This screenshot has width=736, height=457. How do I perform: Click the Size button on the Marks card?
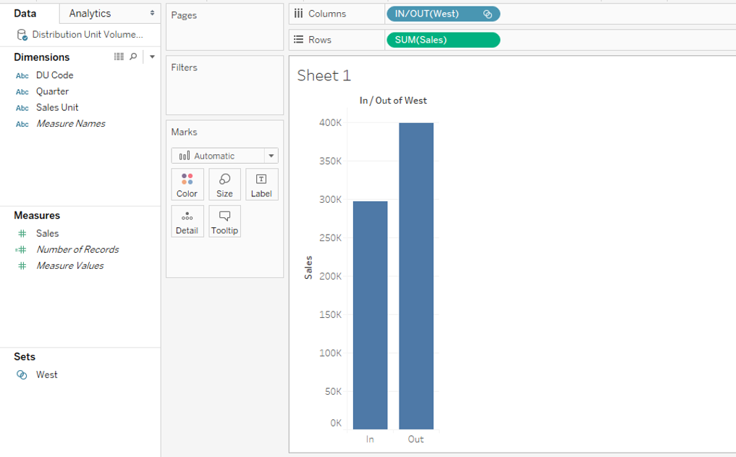[x=224, y=184]
